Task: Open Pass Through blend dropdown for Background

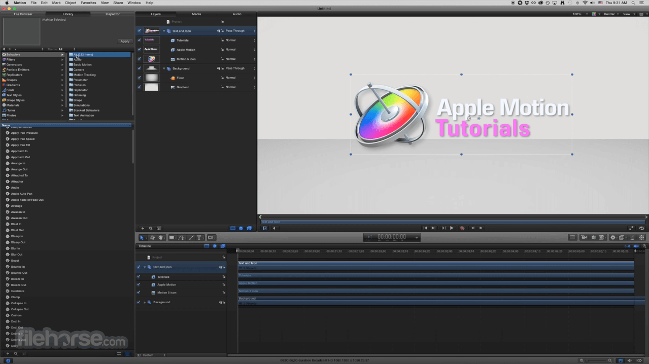Action: point(240,68)
